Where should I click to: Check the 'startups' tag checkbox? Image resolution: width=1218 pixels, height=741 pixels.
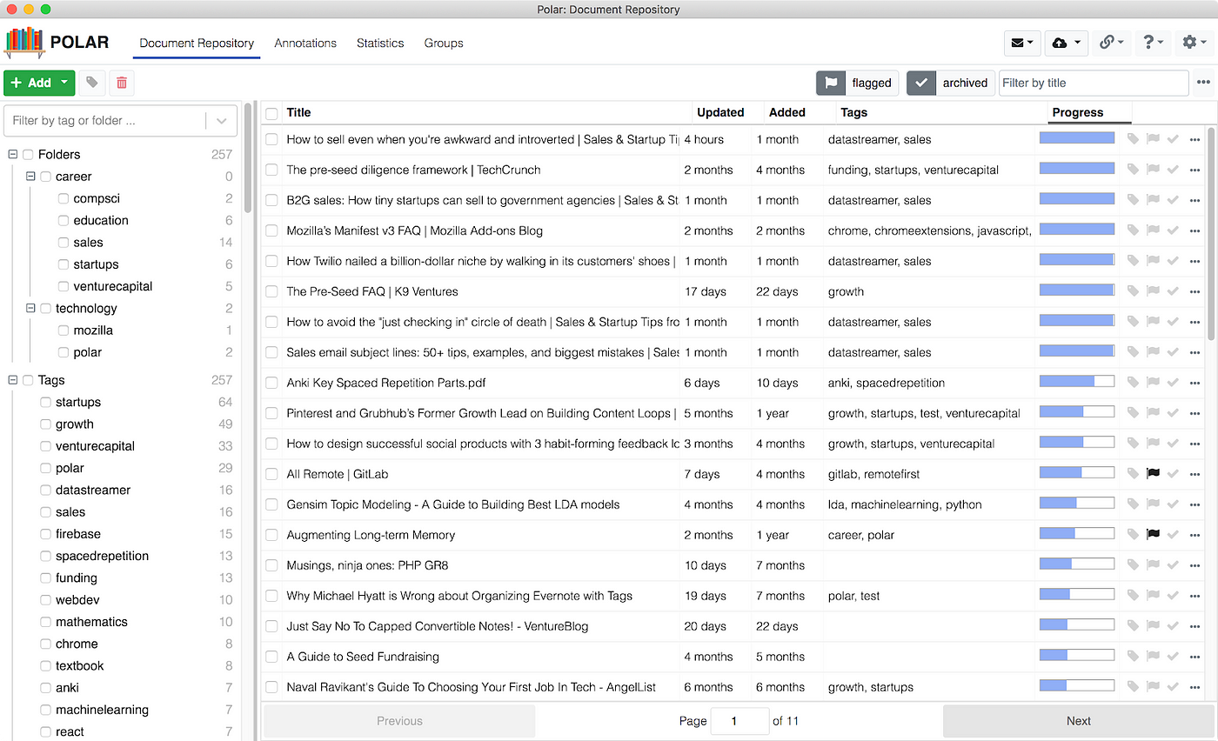46,403
